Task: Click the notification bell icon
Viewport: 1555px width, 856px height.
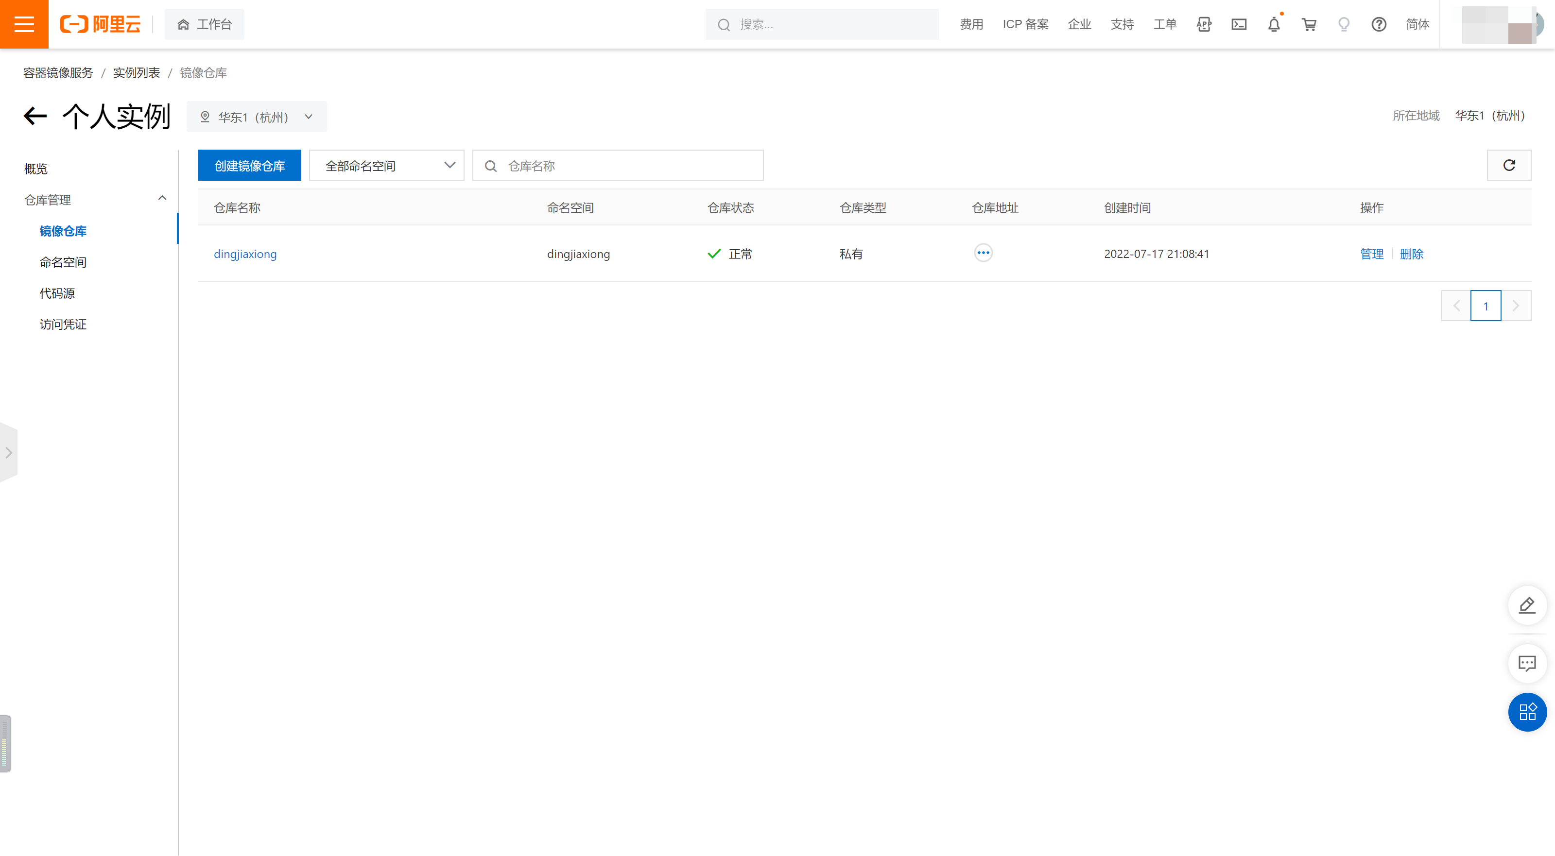Action: coord(1274,25)
